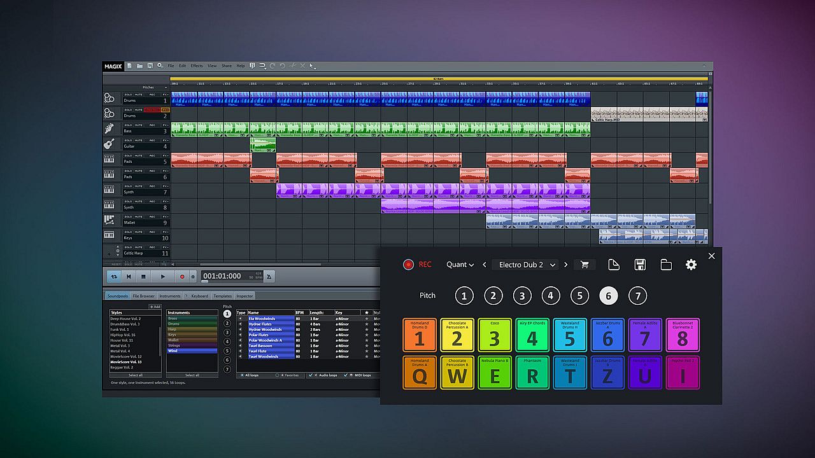Image resolution: width=815 pixels, height=458 pixels.
Task: Open the Effects menu
Action: [197, 66]
